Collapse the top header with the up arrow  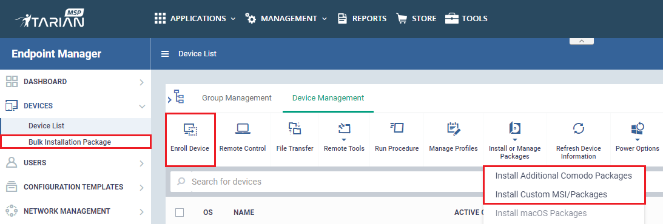tap(581, 41)
